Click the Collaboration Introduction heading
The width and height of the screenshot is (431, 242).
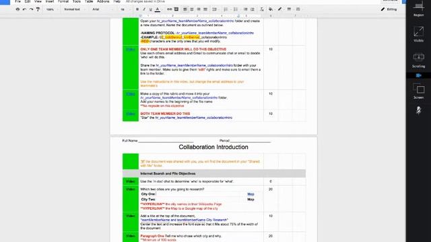point(213,147)
